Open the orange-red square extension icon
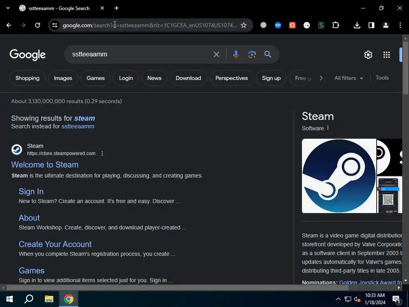This screenshot has height=307, width=409. click(x=292, y=25)
